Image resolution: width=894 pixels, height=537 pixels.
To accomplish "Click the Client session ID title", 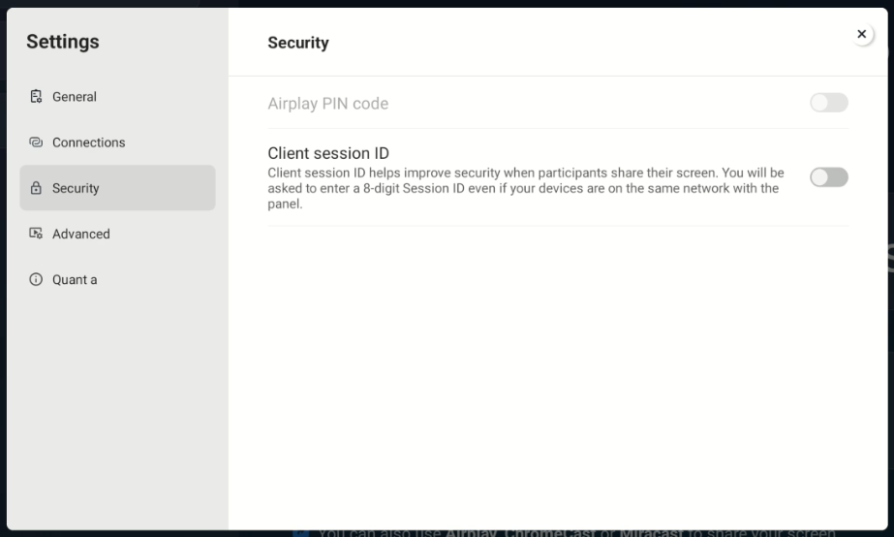I will 327,153.
